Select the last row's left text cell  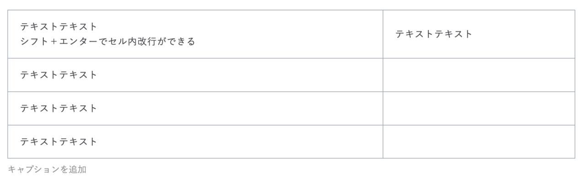click(x=195, y=142)
